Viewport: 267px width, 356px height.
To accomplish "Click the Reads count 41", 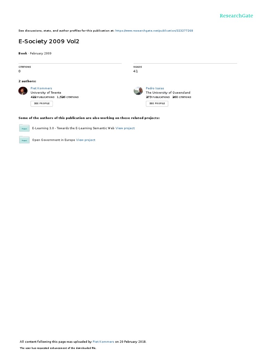I will pyautogui.click(x=136, y=71).
